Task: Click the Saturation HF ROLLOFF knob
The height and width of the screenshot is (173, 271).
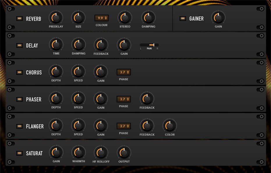Action: click(x=101, y=153)
